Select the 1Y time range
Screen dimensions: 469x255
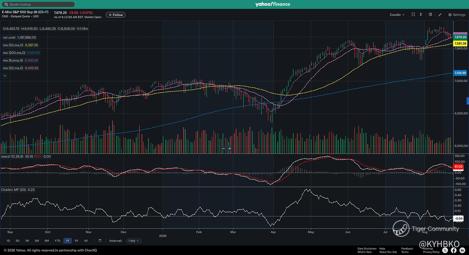67,241
